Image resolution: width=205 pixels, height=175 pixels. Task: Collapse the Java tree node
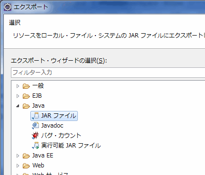pos(18,106)
